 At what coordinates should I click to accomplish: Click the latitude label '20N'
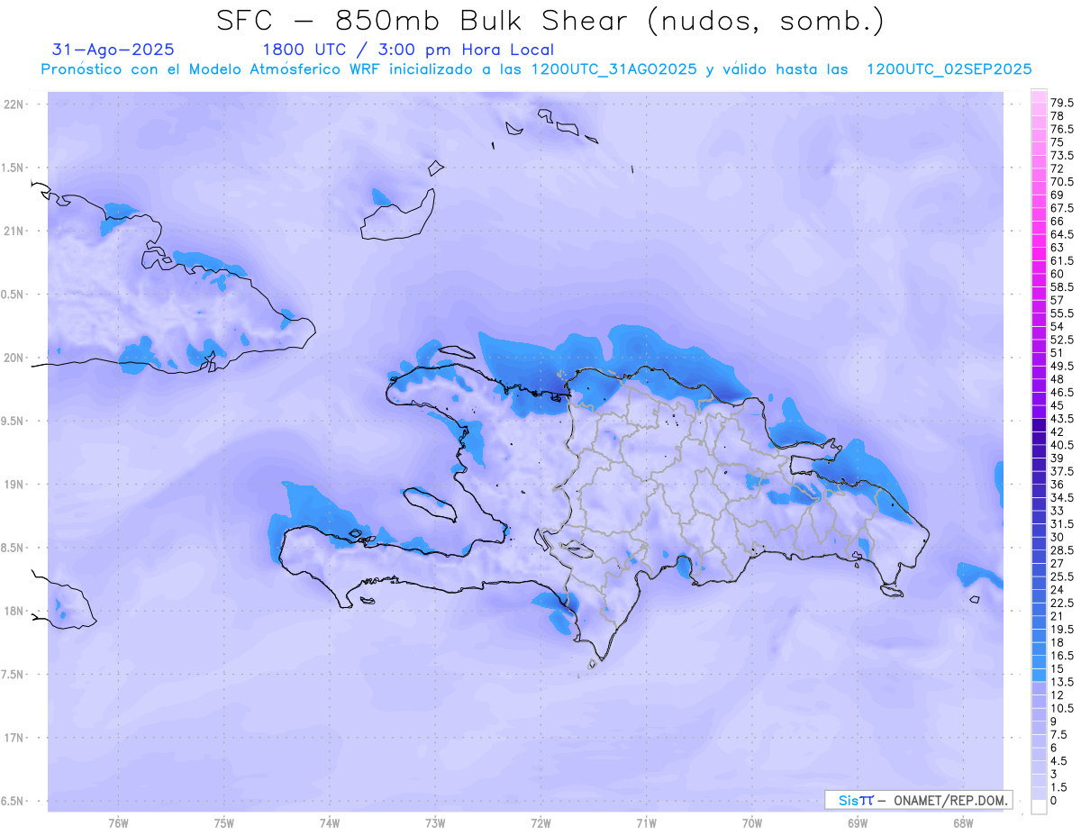click(15, 358)
